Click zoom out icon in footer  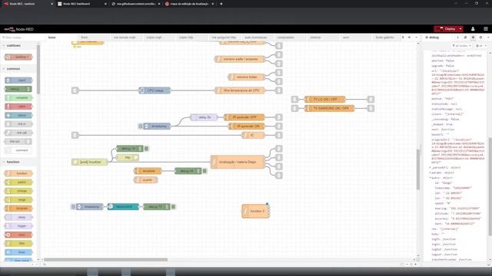click(x=407, y=264)
